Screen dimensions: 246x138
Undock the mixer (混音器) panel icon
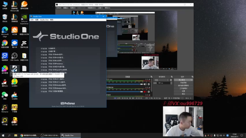tap(151, 77)
